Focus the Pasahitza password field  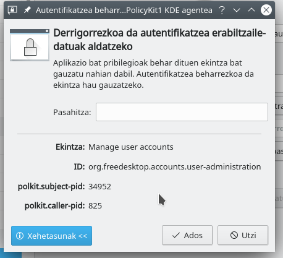(x=182, y=112)
